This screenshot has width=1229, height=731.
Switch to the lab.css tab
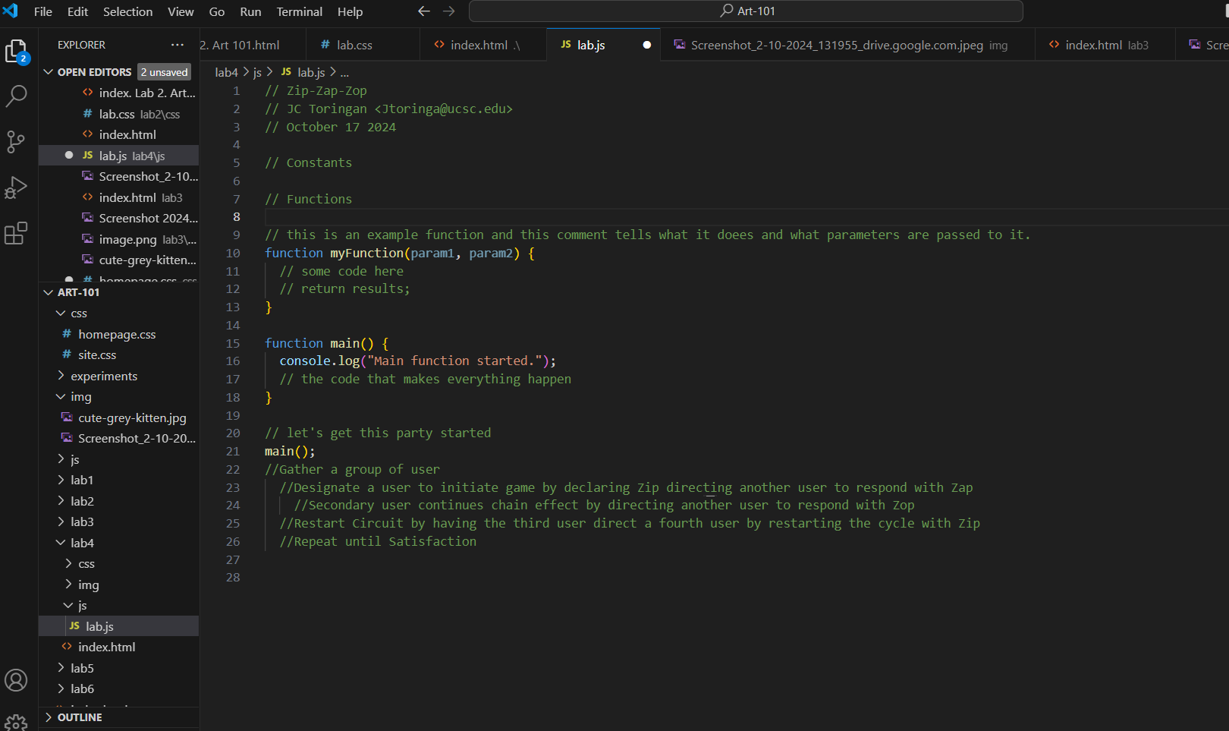(x=354, y=45)
